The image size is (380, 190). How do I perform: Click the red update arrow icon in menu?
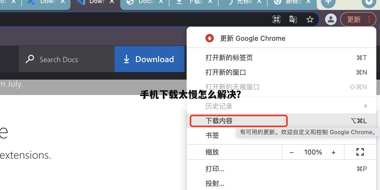[209, 38]
